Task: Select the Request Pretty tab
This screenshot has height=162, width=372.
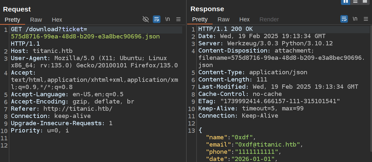Action: [x=13, y=20]
